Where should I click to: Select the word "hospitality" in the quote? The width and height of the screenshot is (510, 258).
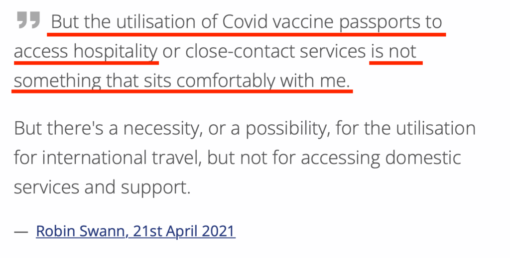[116, 52]
